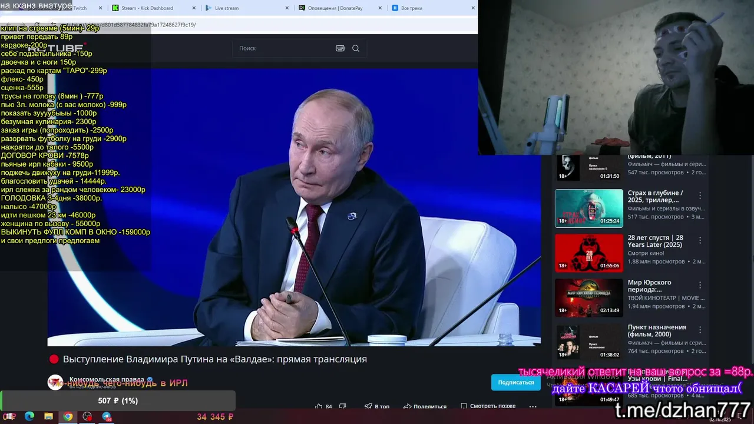Open the on-screen keyboard icon in search box
Screen dimensions: 754x424
340,48
